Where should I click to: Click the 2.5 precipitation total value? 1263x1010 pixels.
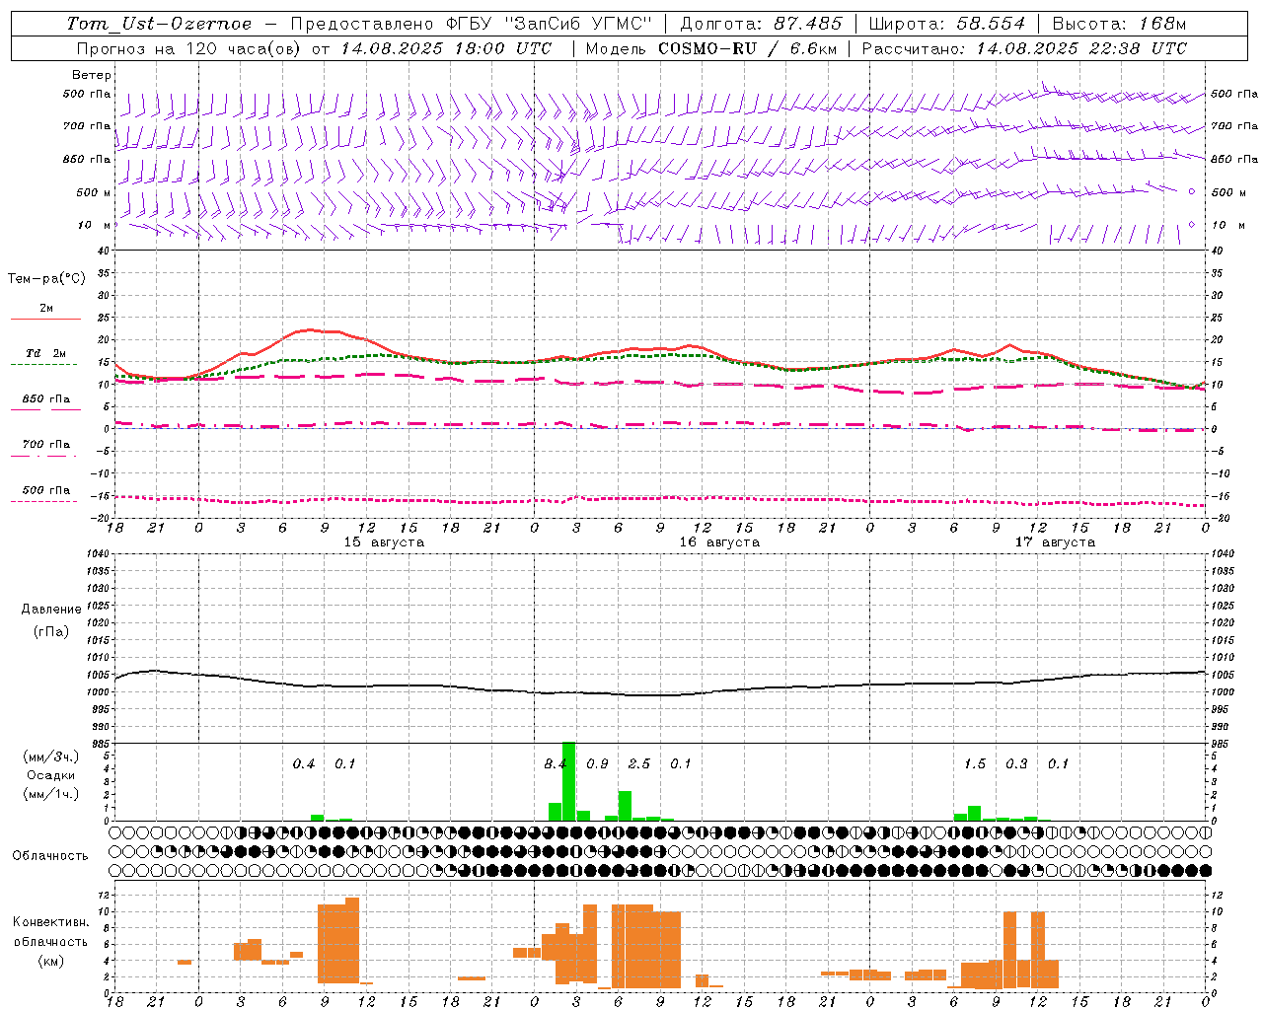tap(639, 764)
